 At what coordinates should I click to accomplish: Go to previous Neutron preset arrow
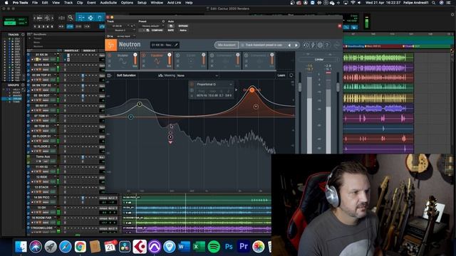pyautogui.click(x=289, y=46)
